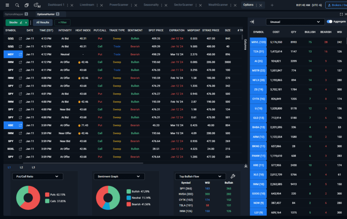This screenshot has width=347, height=219.
Task: Switch to Seasonality tab
Action: pos(151,5)
